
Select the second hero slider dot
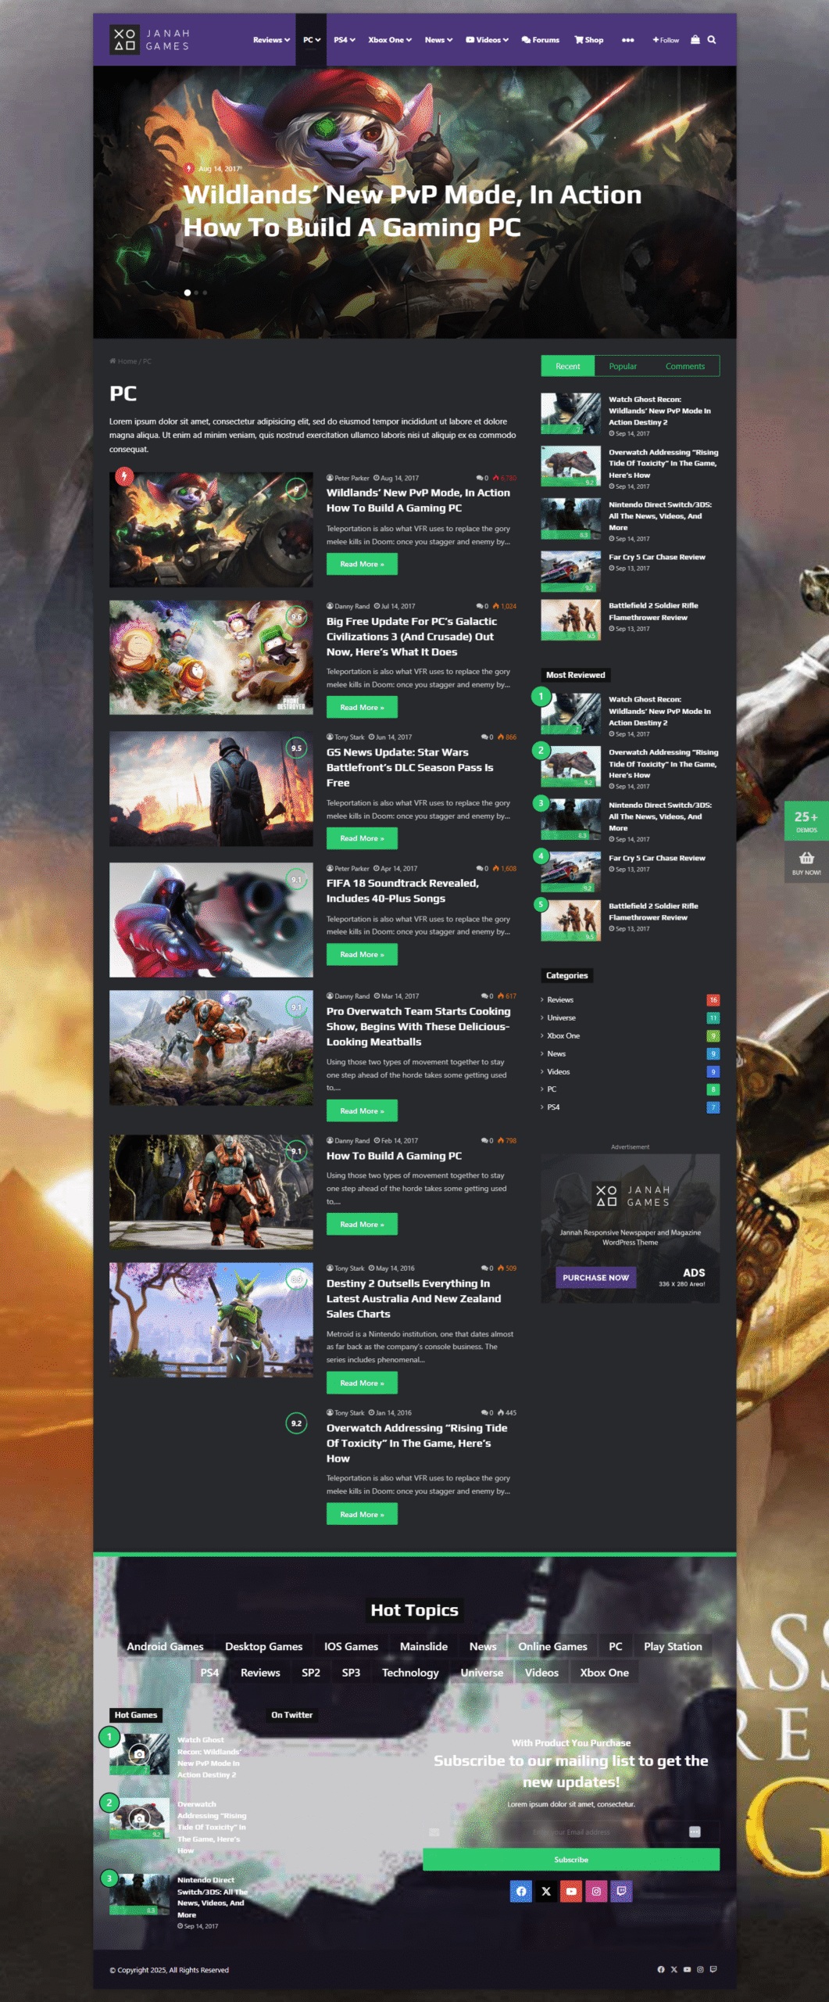pyautogui.click(x=196, y=292)
